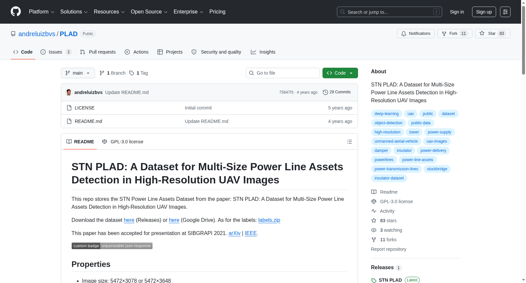
Task: Click the custom badge image
Action: coord(112,246)
